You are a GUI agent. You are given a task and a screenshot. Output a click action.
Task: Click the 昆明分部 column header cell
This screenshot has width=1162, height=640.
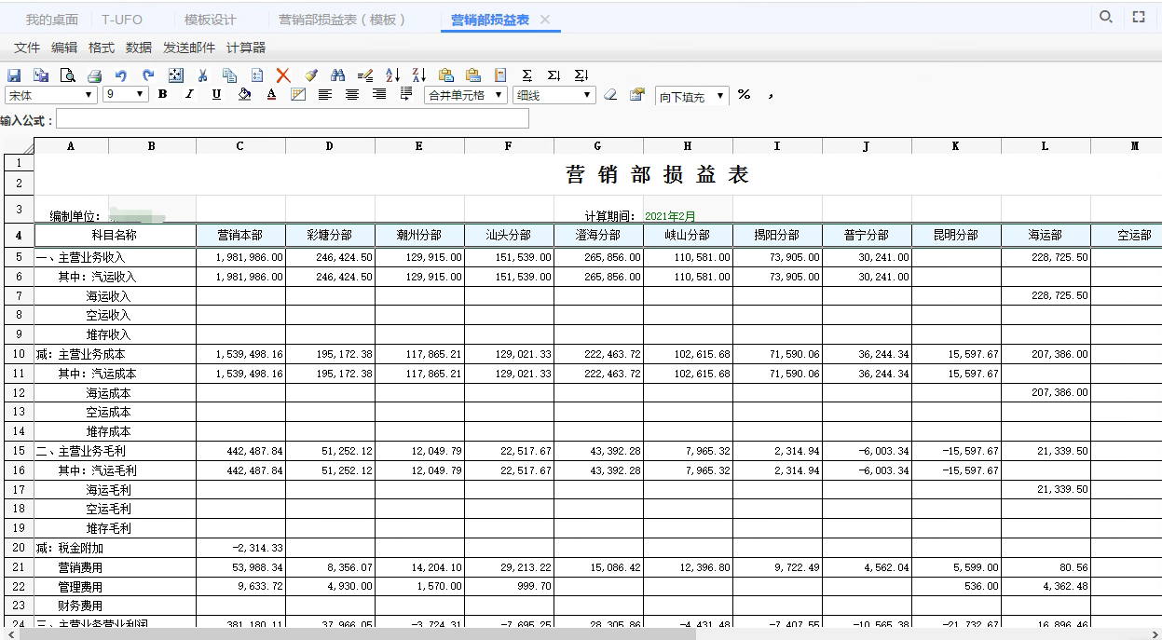pyautogui.click(x=956, y=235)
